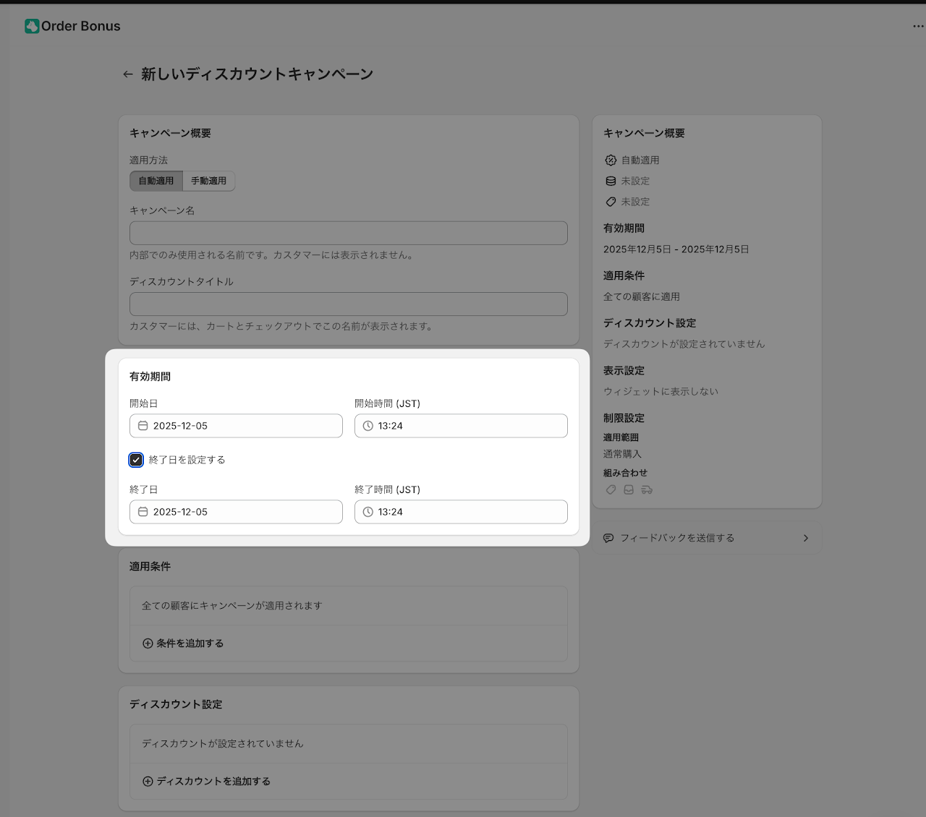Click the 全ての顧客にキャンペーンが適用されます text
This screenshot has height=817, width=926.
pos(232,606)
